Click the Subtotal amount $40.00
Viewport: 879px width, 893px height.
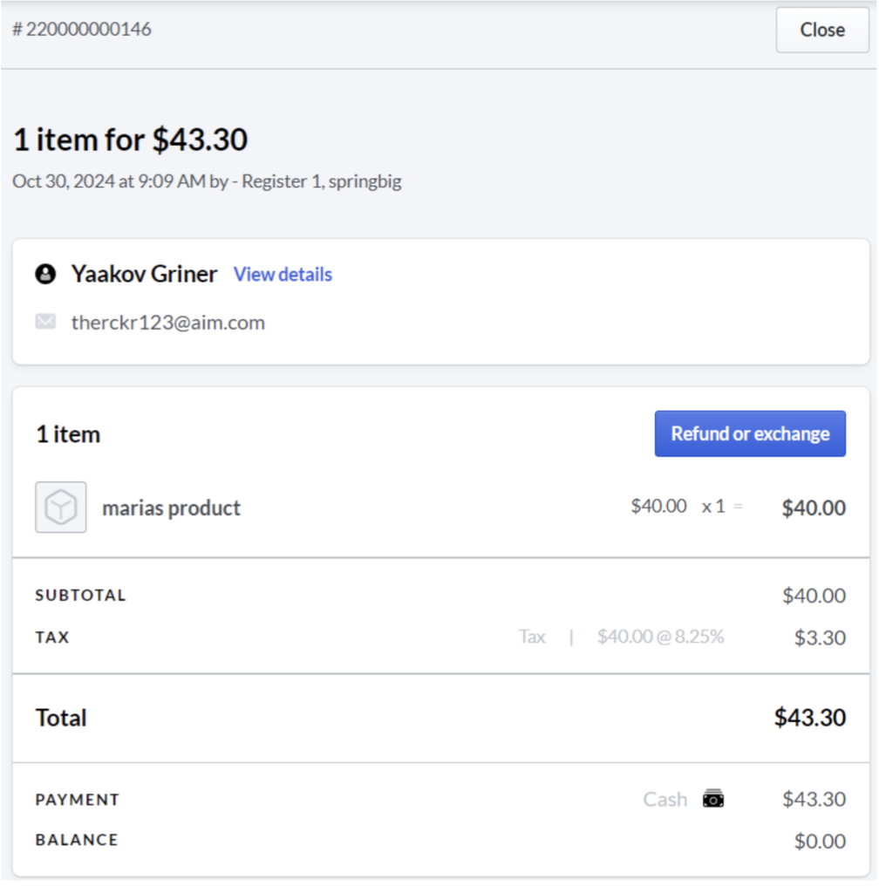pos(814,596)
